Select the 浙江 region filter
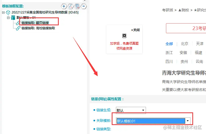 [x=169, y=53]
